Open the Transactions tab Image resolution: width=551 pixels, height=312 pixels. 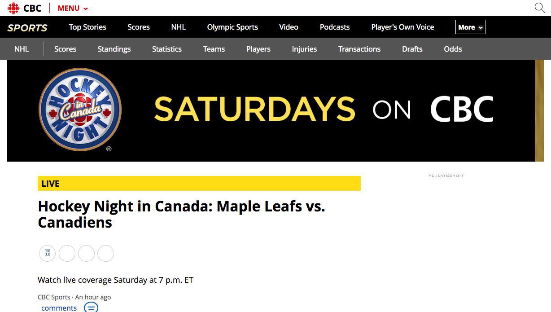point(359,49)
